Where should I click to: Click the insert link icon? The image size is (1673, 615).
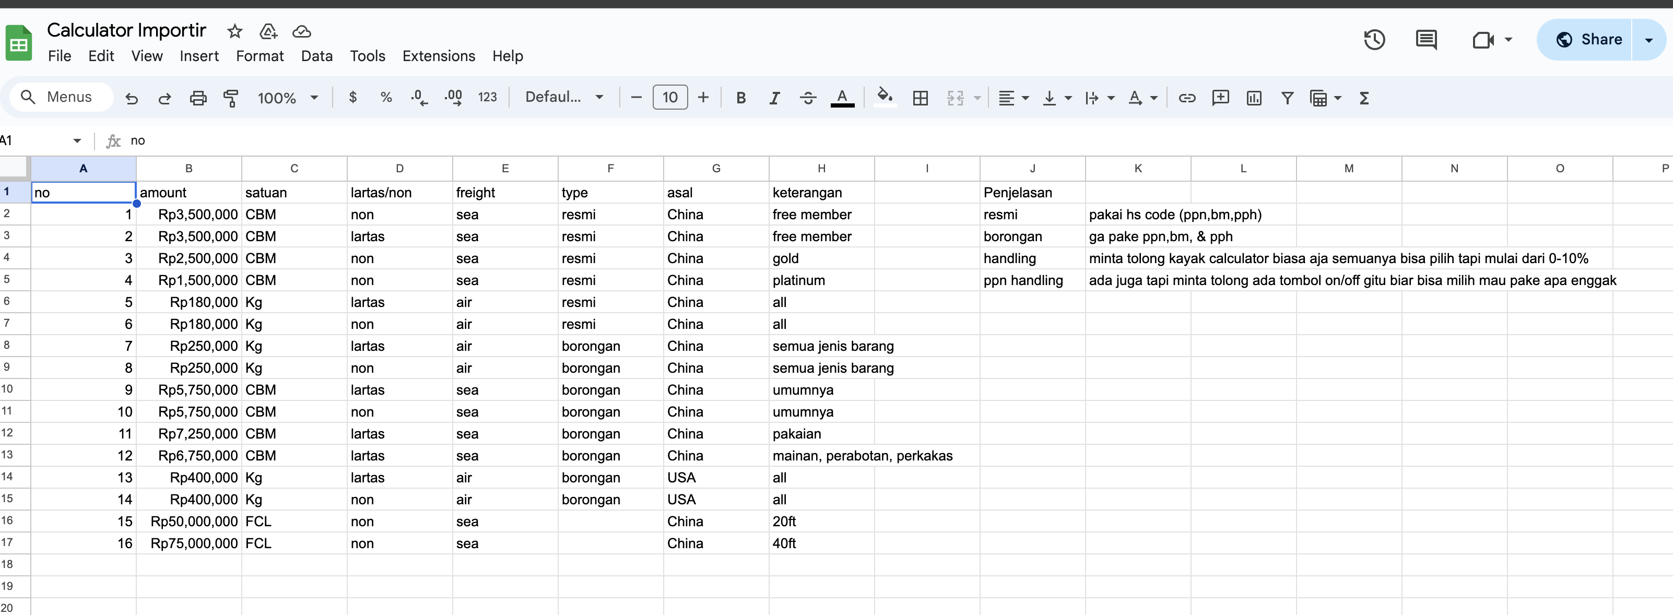pyautogui.click(x=1186, y=98)
